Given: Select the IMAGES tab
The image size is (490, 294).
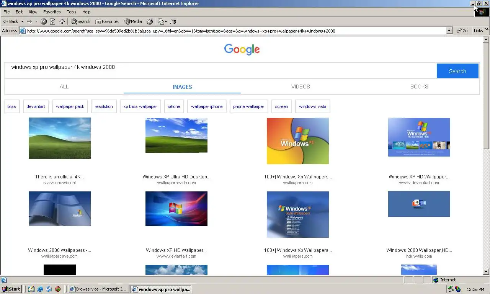Looking at the screenshot, I should click(182, 87).
